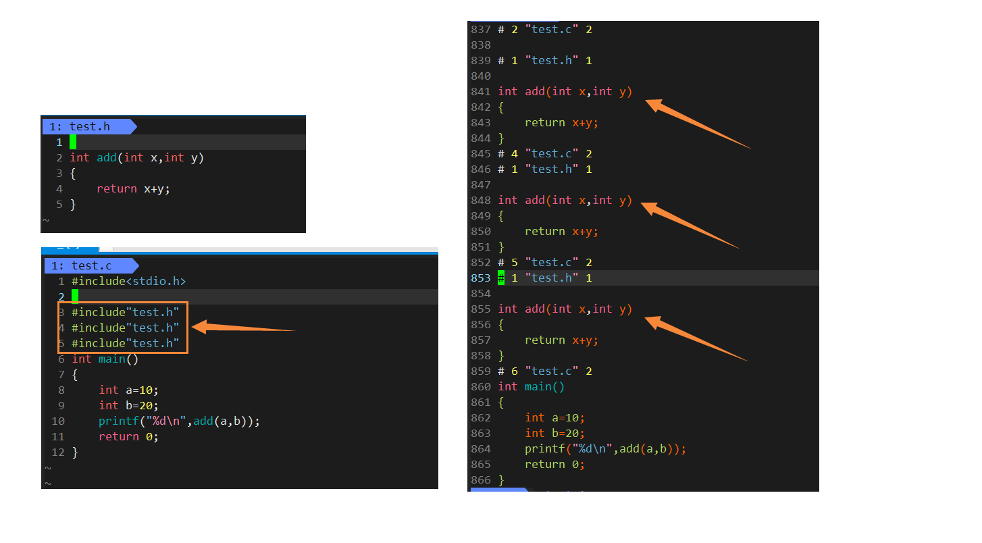Click line 852 '# 5 "test.c" 2'
The width and height of the screenshot is (982, 543).
point(545,262)
